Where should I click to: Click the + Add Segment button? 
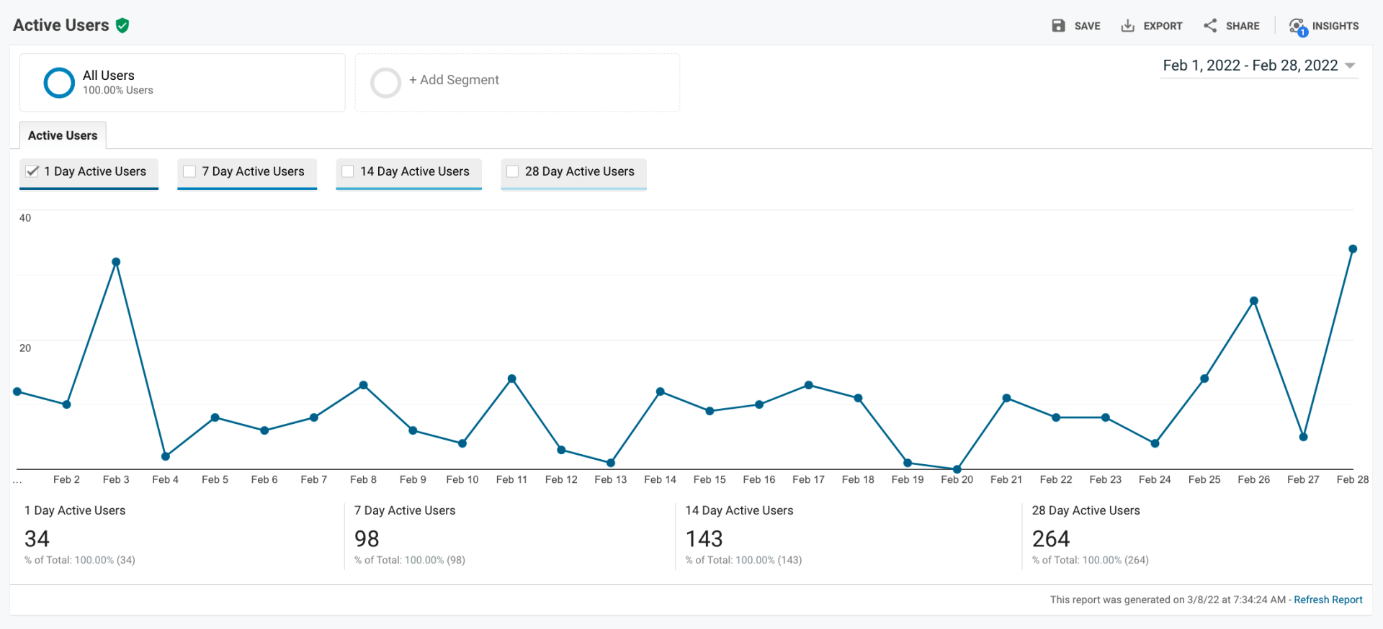pyautogui.click(x=454, y=80)
